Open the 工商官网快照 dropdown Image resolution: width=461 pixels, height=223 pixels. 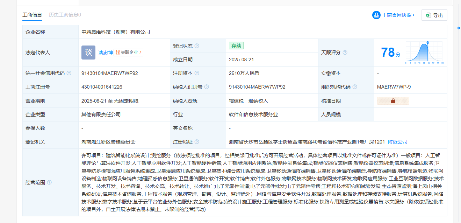[395, 15]
